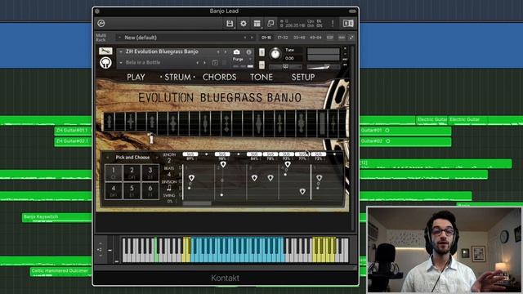Go to next snapshot arrow beside Bela in a Bottle
The height and width of the screenshot is (294, 523).
(x=204, y=63)
